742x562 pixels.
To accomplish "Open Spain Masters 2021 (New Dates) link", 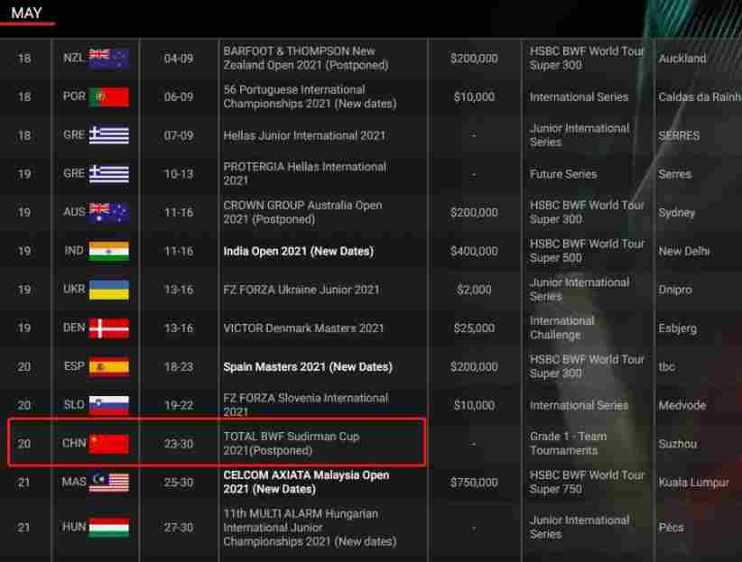I will (307, 367).
